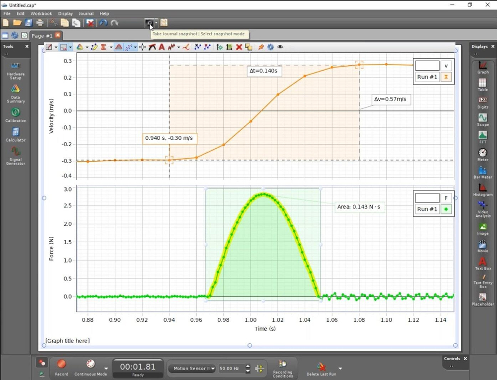Viewport: 497px width, 380px height.
Task: Toggle the area under curve tool
Action: [x=119, y=47]
